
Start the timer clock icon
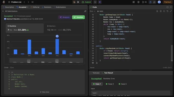150,2
